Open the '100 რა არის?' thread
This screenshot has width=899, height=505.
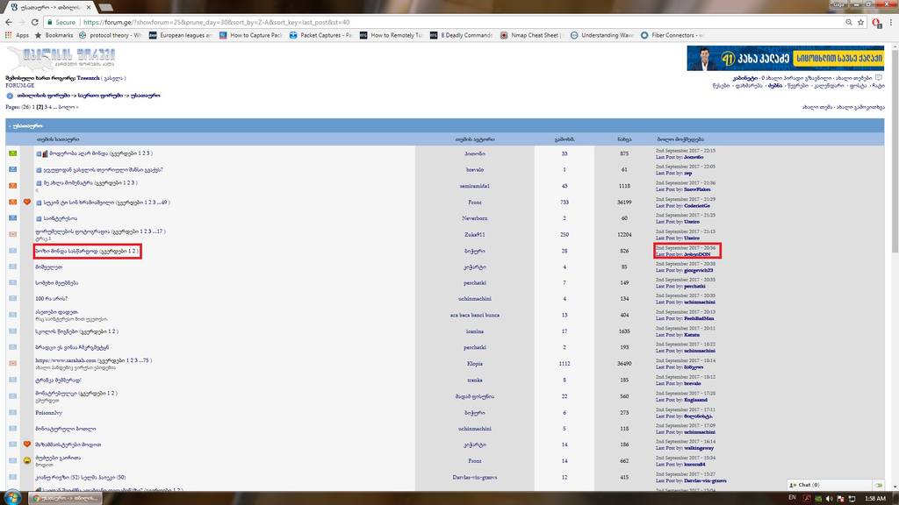click(51, 298)
